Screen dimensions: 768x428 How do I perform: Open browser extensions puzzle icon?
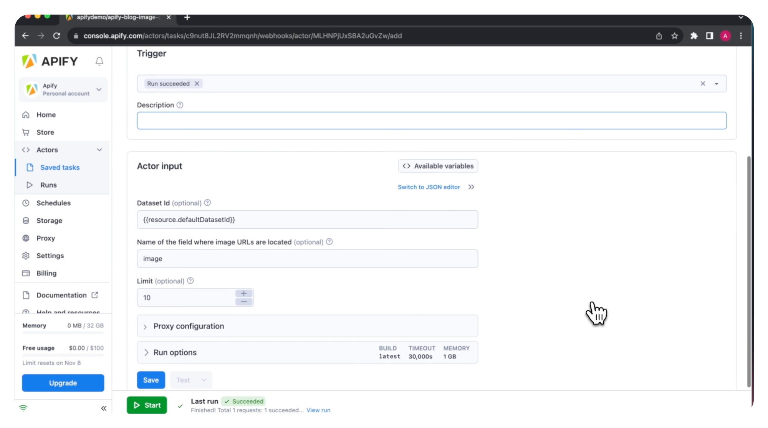pyautogui.click(x=694, y=36)
